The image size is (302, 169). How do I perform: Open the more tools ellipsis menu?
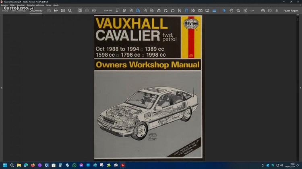[x=252, y=10]
